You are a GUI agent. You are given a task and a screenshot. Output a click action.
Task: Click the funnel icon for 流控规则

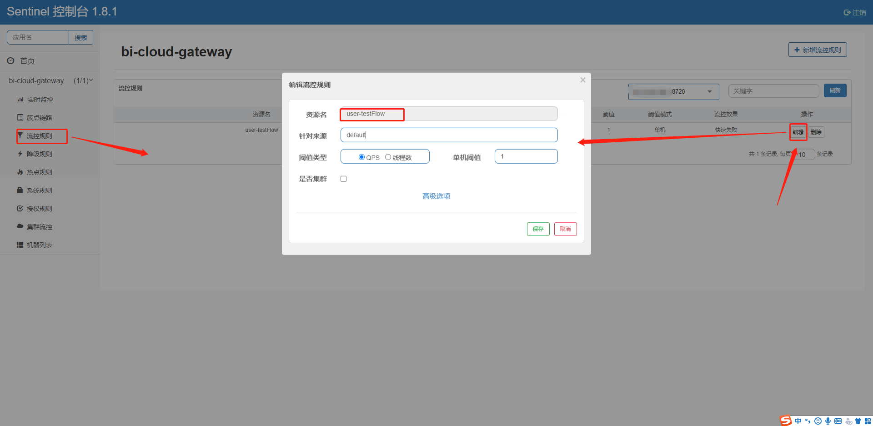pyautogui.click(x=20, y=135)
